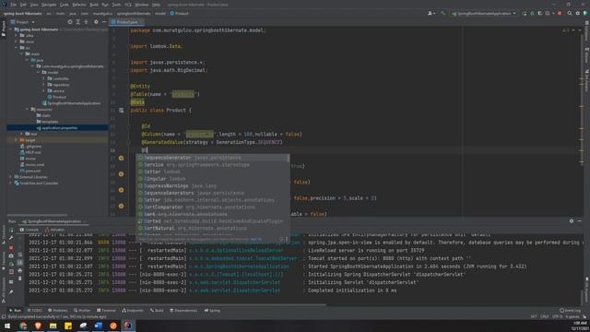This screenshot has width=590, height=332.
Task: Hide the Project tool window
Action: [x=104, y=22]
